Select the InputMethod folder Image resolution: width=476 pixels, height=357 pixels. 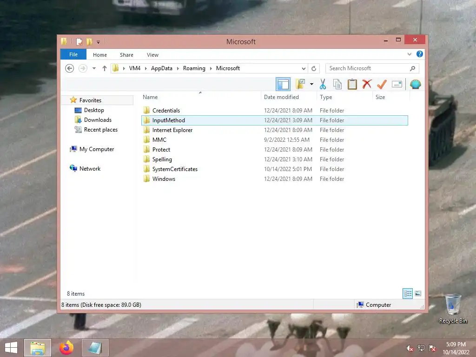click(x=274, y=120)
